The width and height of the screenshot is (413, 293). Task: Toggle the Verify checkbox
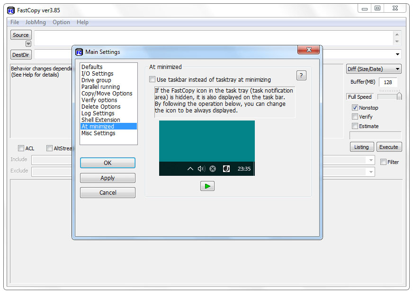tap(355, 117)
